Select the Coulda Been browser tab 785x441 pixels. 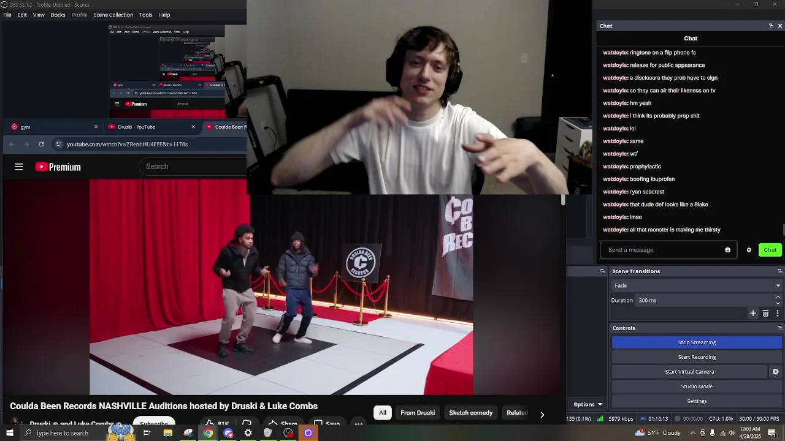point(224,127)
